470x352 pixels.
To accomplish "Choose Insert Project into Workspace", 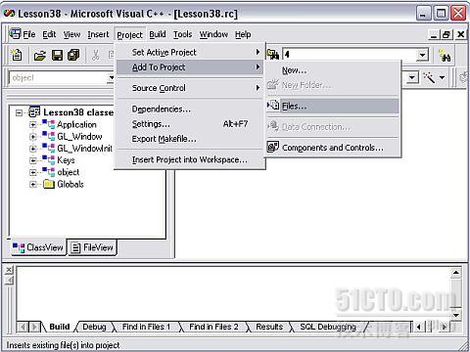I will coord(190,159).
